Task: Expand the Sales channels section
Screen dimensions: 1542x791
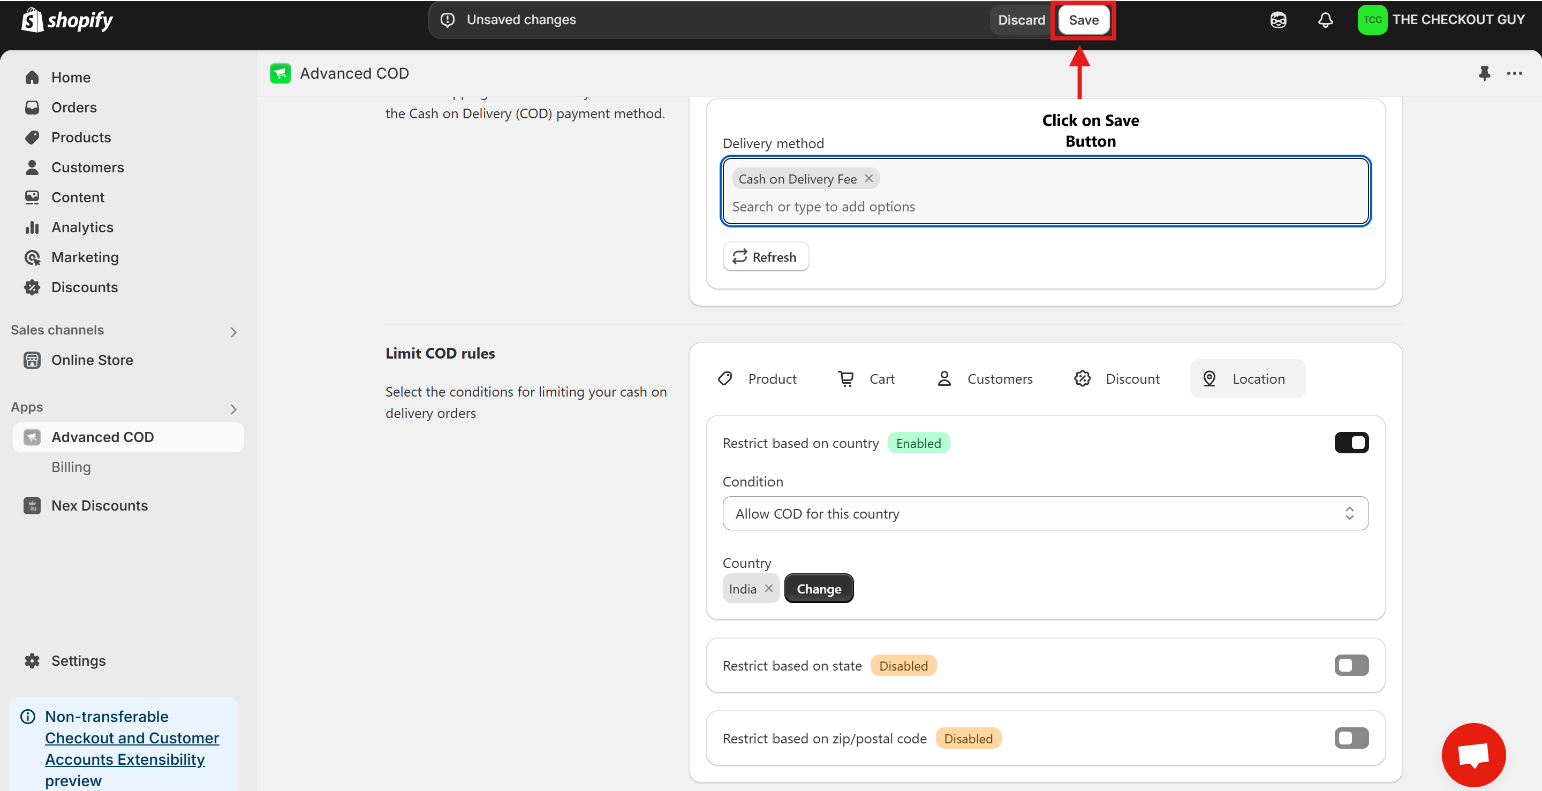Action: click(x=233, y=332)
